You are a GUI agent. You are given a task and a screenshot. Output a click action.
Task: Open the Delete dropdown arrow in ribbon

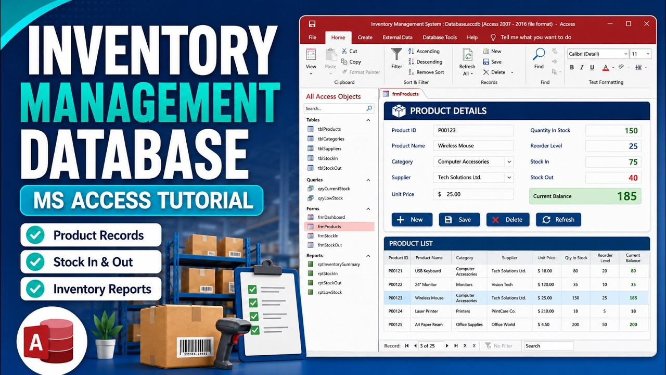[x=512, y=72]
